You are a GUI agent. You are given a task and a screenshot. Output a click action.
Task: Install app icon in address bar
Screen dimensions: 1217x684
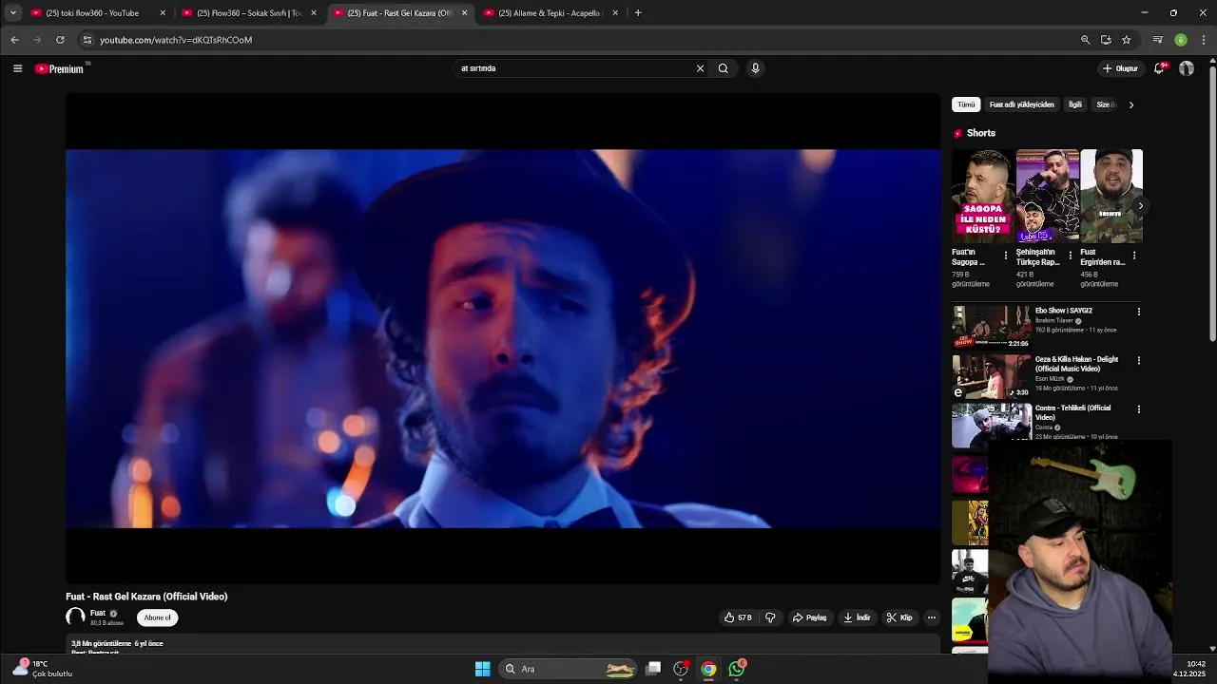[1106, 40]
